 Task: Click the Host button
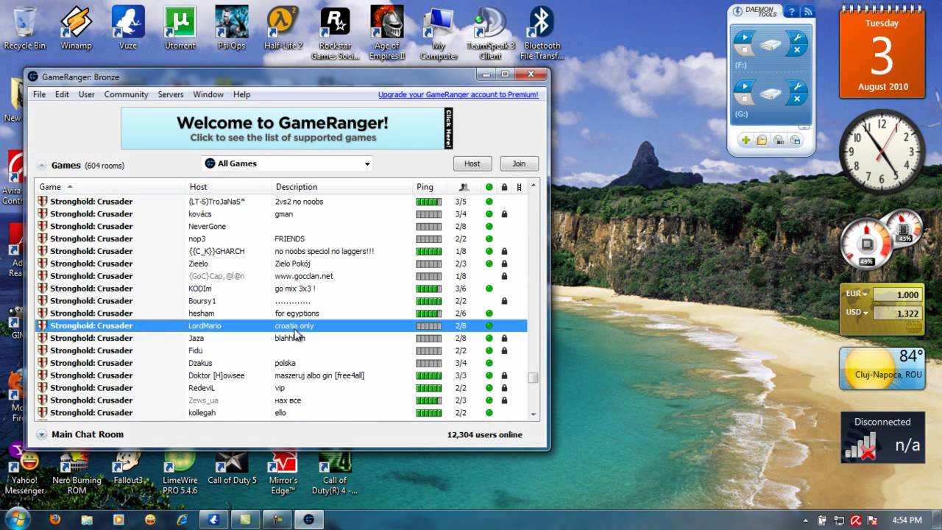[x=472, y=163]
